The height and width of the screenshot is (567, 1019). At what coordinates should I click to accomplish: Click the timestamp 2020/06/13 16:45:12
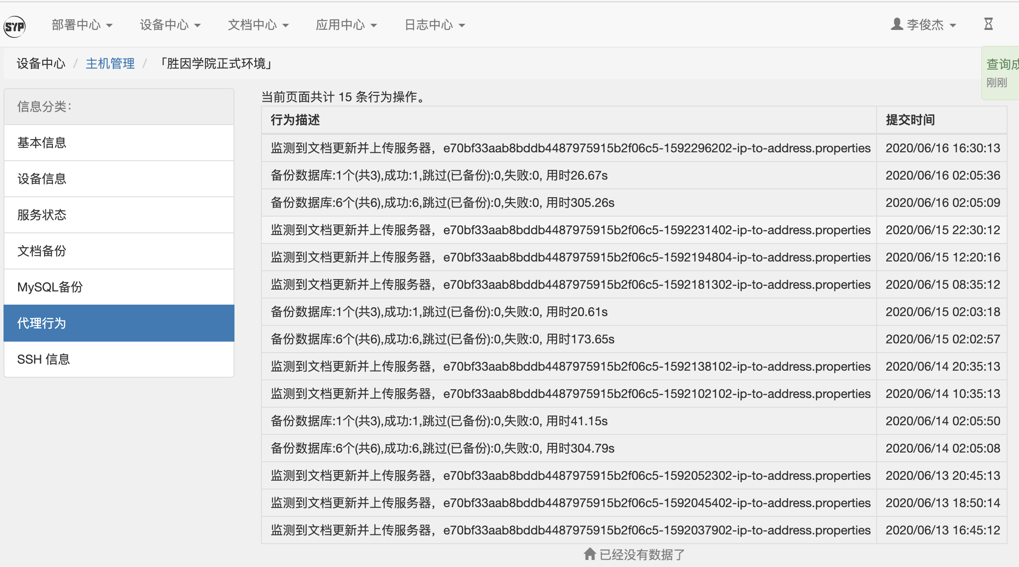click(943, 530)
